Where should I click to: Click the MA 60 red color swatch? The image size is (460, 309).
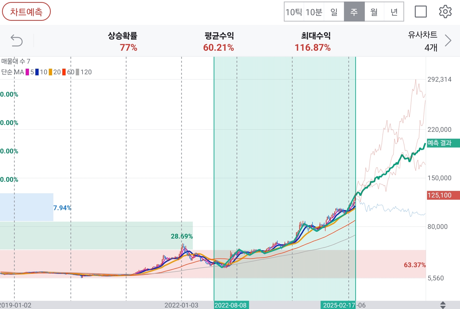point(64,72)
